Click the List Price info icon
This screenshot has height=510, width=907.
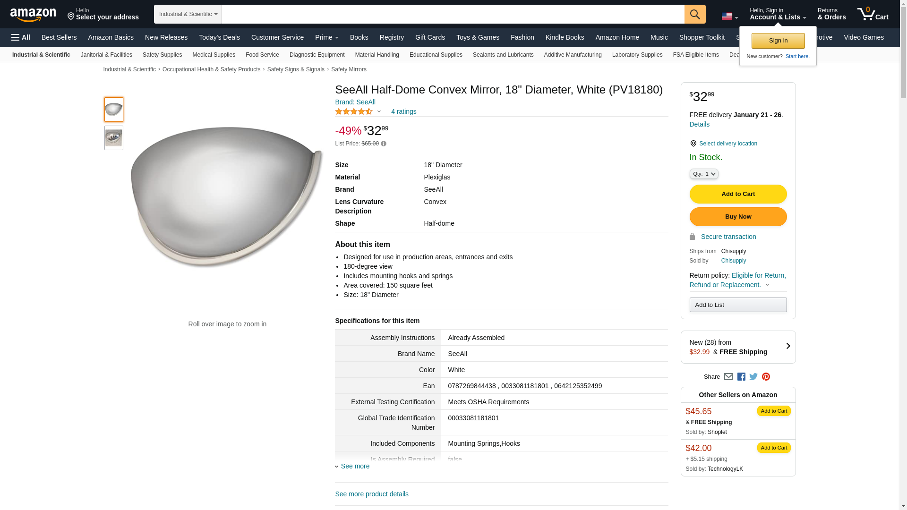(x=384, y=144)
